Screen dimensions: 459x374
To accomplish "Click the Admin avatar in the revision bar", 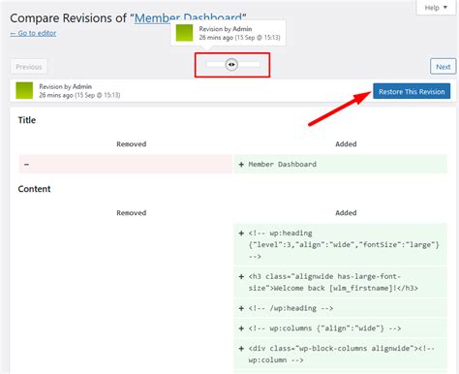I will click(x=24, y=90).
